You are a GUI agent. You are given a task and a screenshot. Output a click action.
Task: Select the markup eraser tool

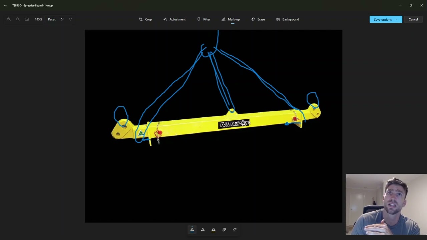[x=224, y=230]
